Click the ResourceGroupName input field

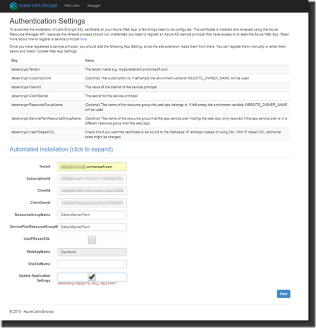pyautogui.click(x=92, y=215)
